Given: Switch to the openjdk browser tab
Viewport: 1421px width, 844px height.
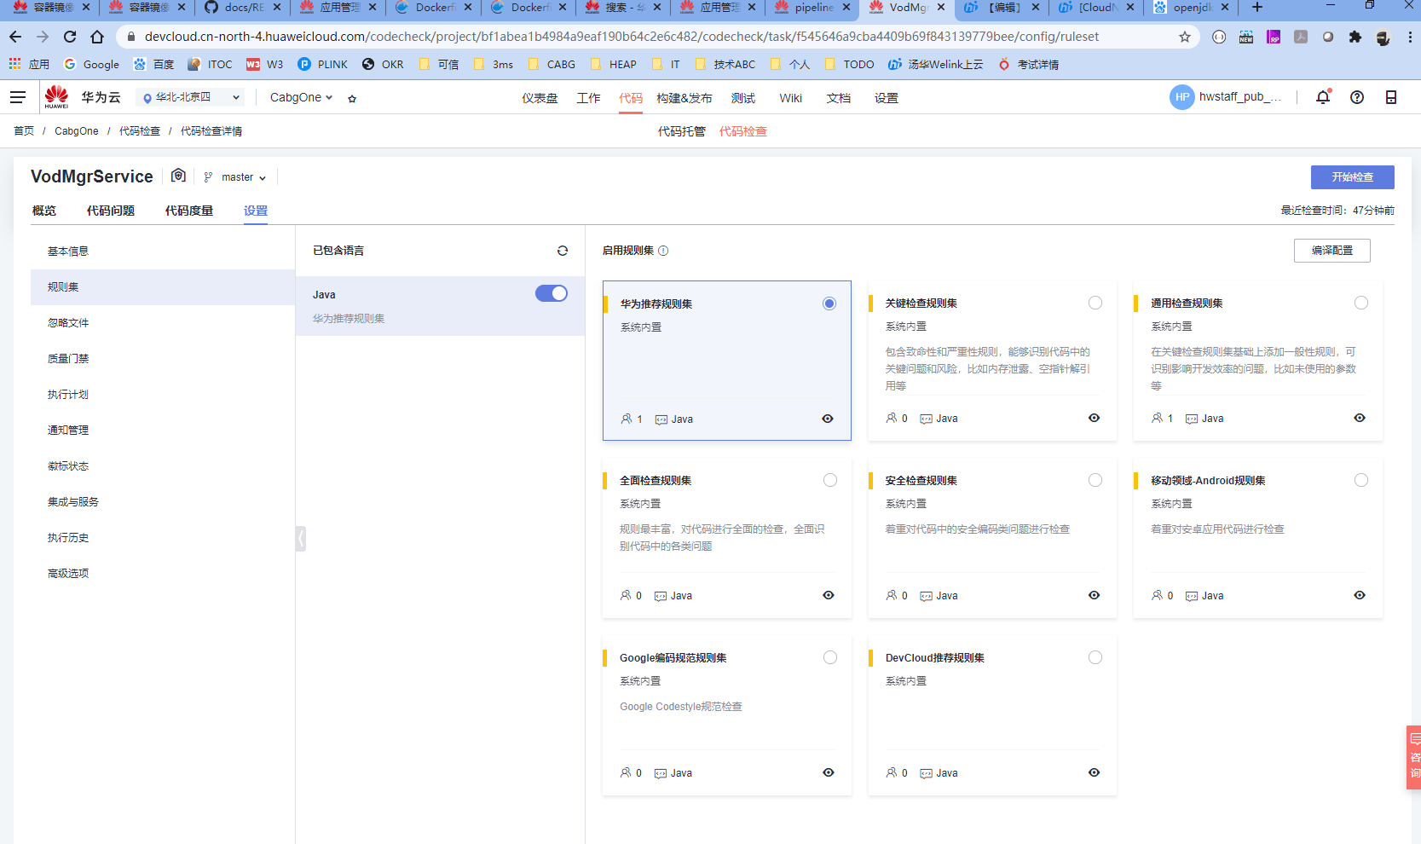Looking at the screenshot, I should coord(1191,8).
